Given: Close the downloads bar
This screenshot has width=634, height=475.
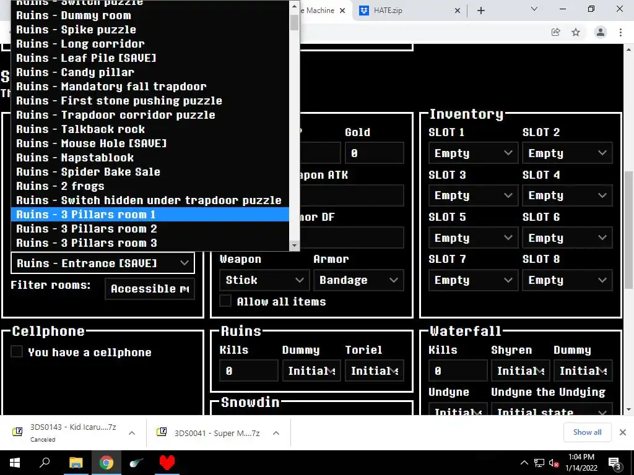Looking at the screenshot, I should (x=623, y=432).
